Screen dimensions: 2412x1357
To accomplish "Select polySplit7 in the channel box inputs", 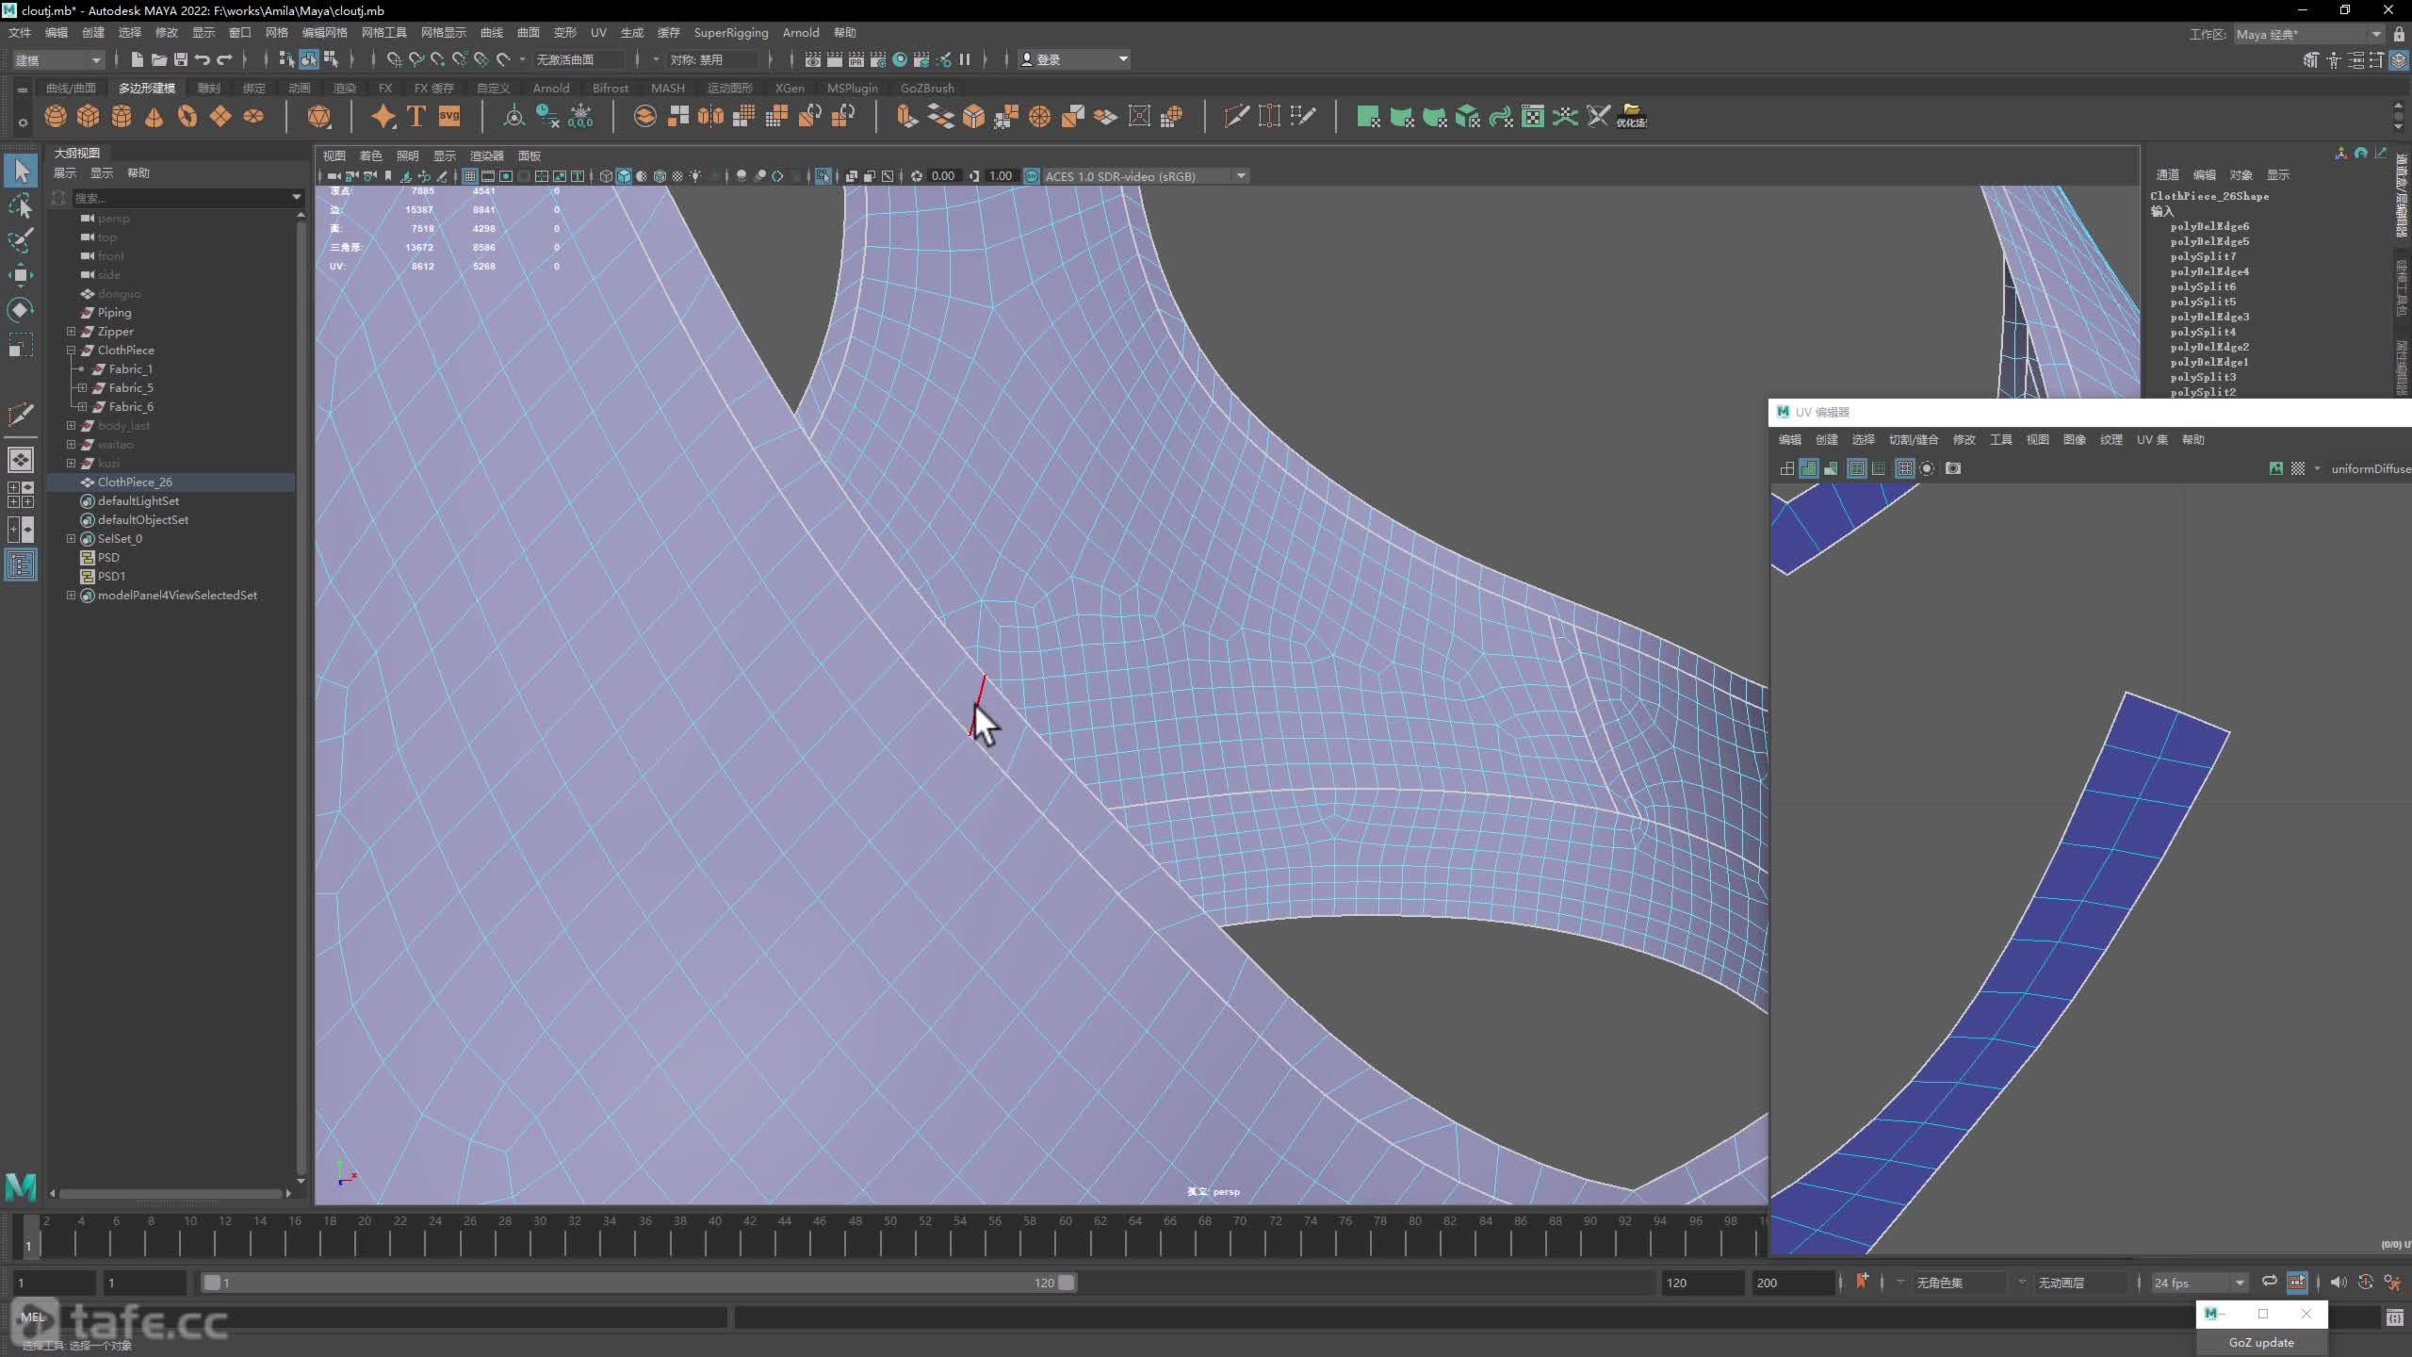I will 2203,256.
